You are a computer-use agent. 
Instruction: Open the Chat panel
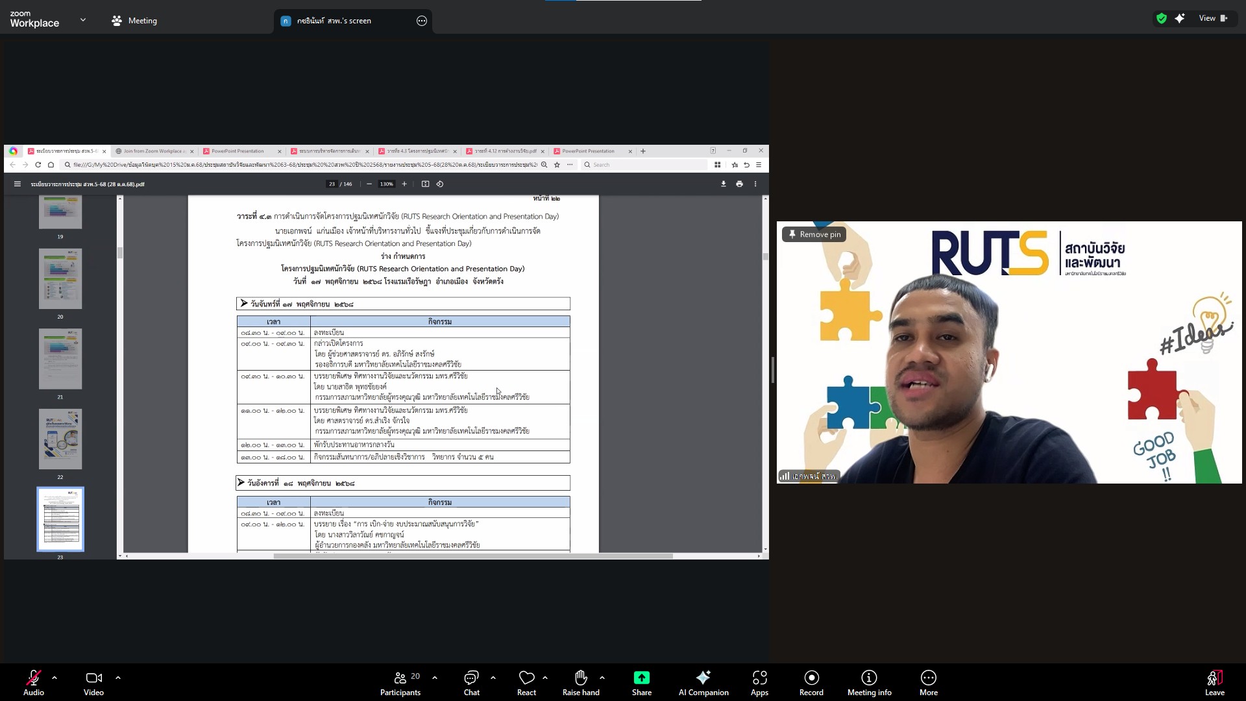[x=471, y=682]
